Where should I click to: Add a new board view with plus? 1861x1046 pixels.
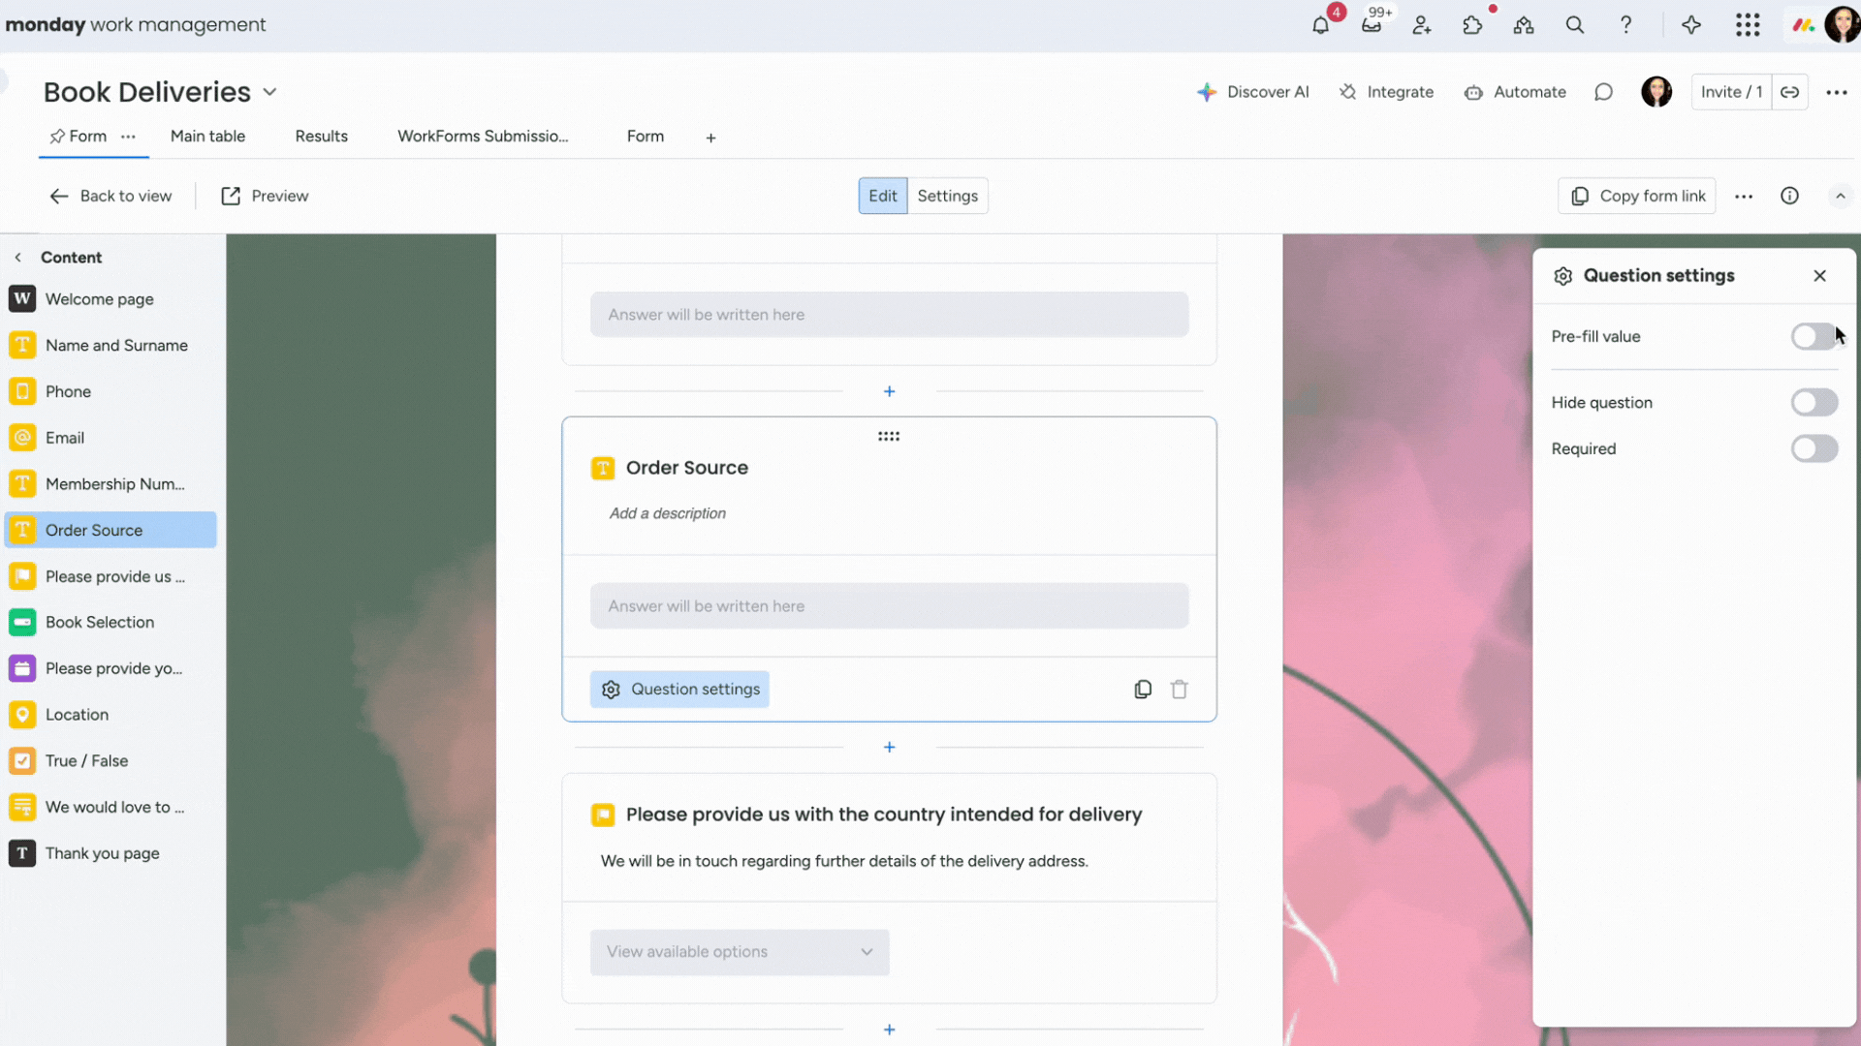point(710,138)
